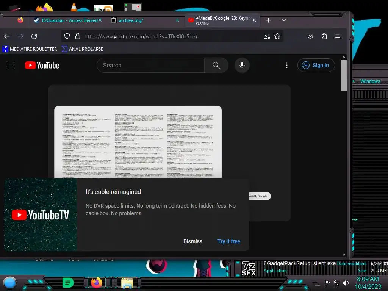Open the green notes app in taskbar
This screenshot has height=291, width=388.
tap(68, 283)
